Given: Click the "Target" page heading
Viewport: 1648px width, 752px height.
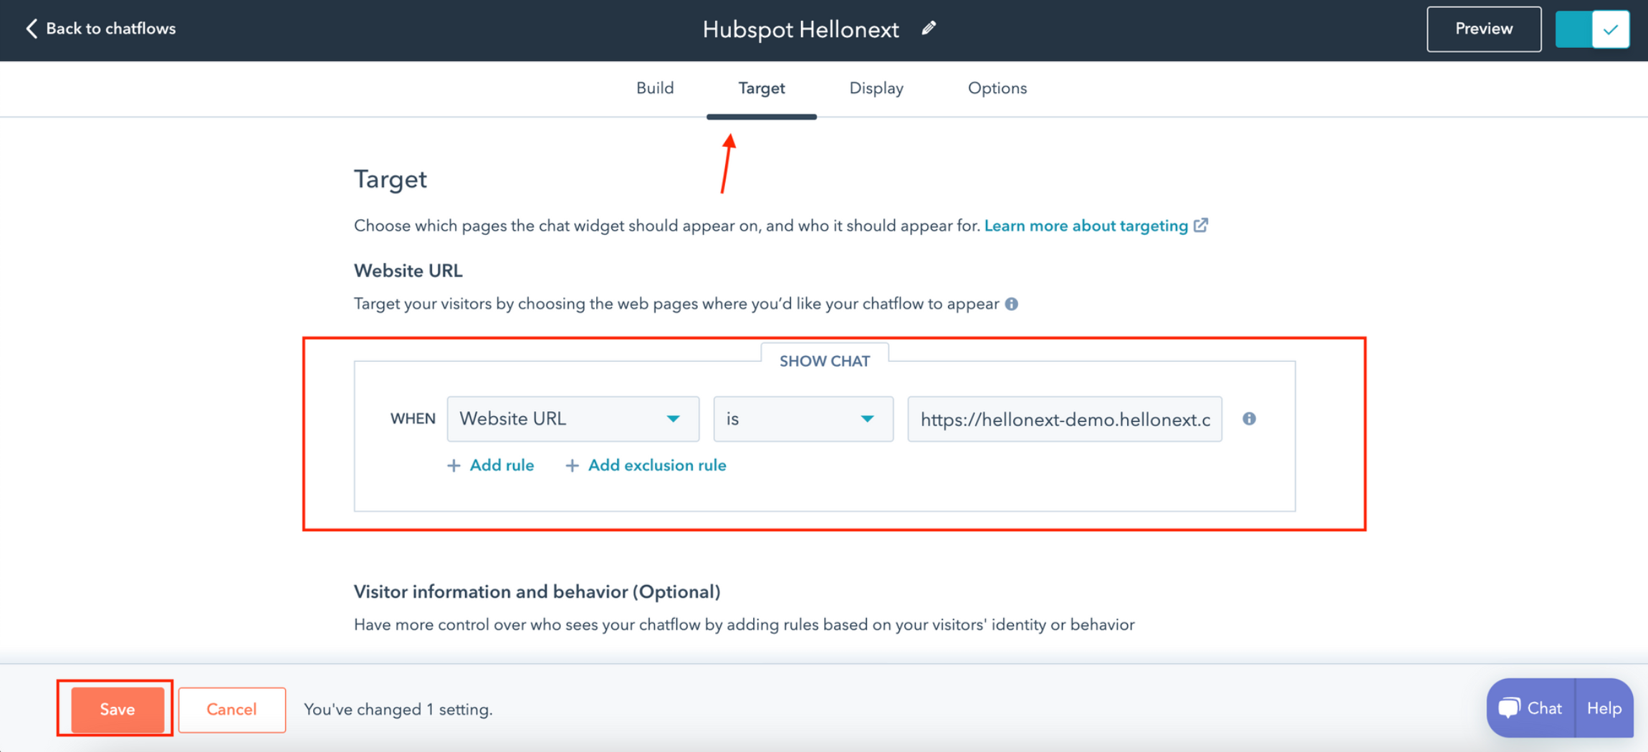Looking at the screenshot, I should [x=391, y=179].
